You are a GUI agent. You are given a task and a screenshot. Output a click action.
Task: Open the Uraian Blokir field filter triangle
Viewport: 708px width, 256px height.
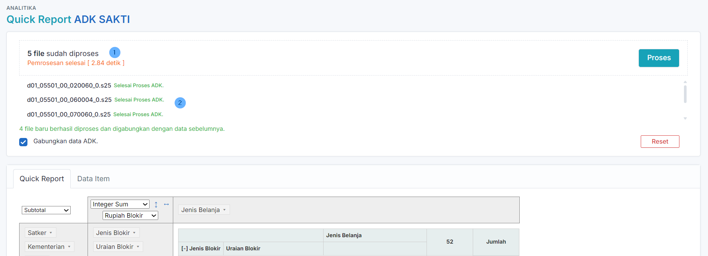(x=138, y=247)
